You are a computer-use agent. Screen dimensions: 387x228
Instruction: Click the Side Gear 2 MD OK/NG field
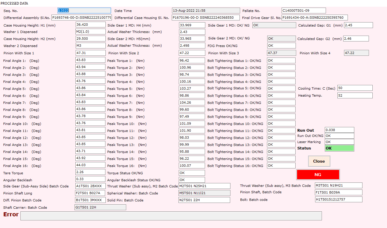point(281,39)
